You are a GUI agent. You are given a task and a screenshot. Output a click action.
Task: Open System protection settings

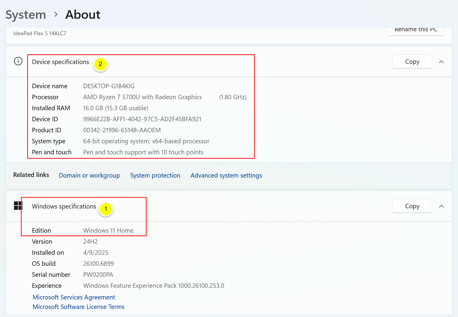[155, 175]
